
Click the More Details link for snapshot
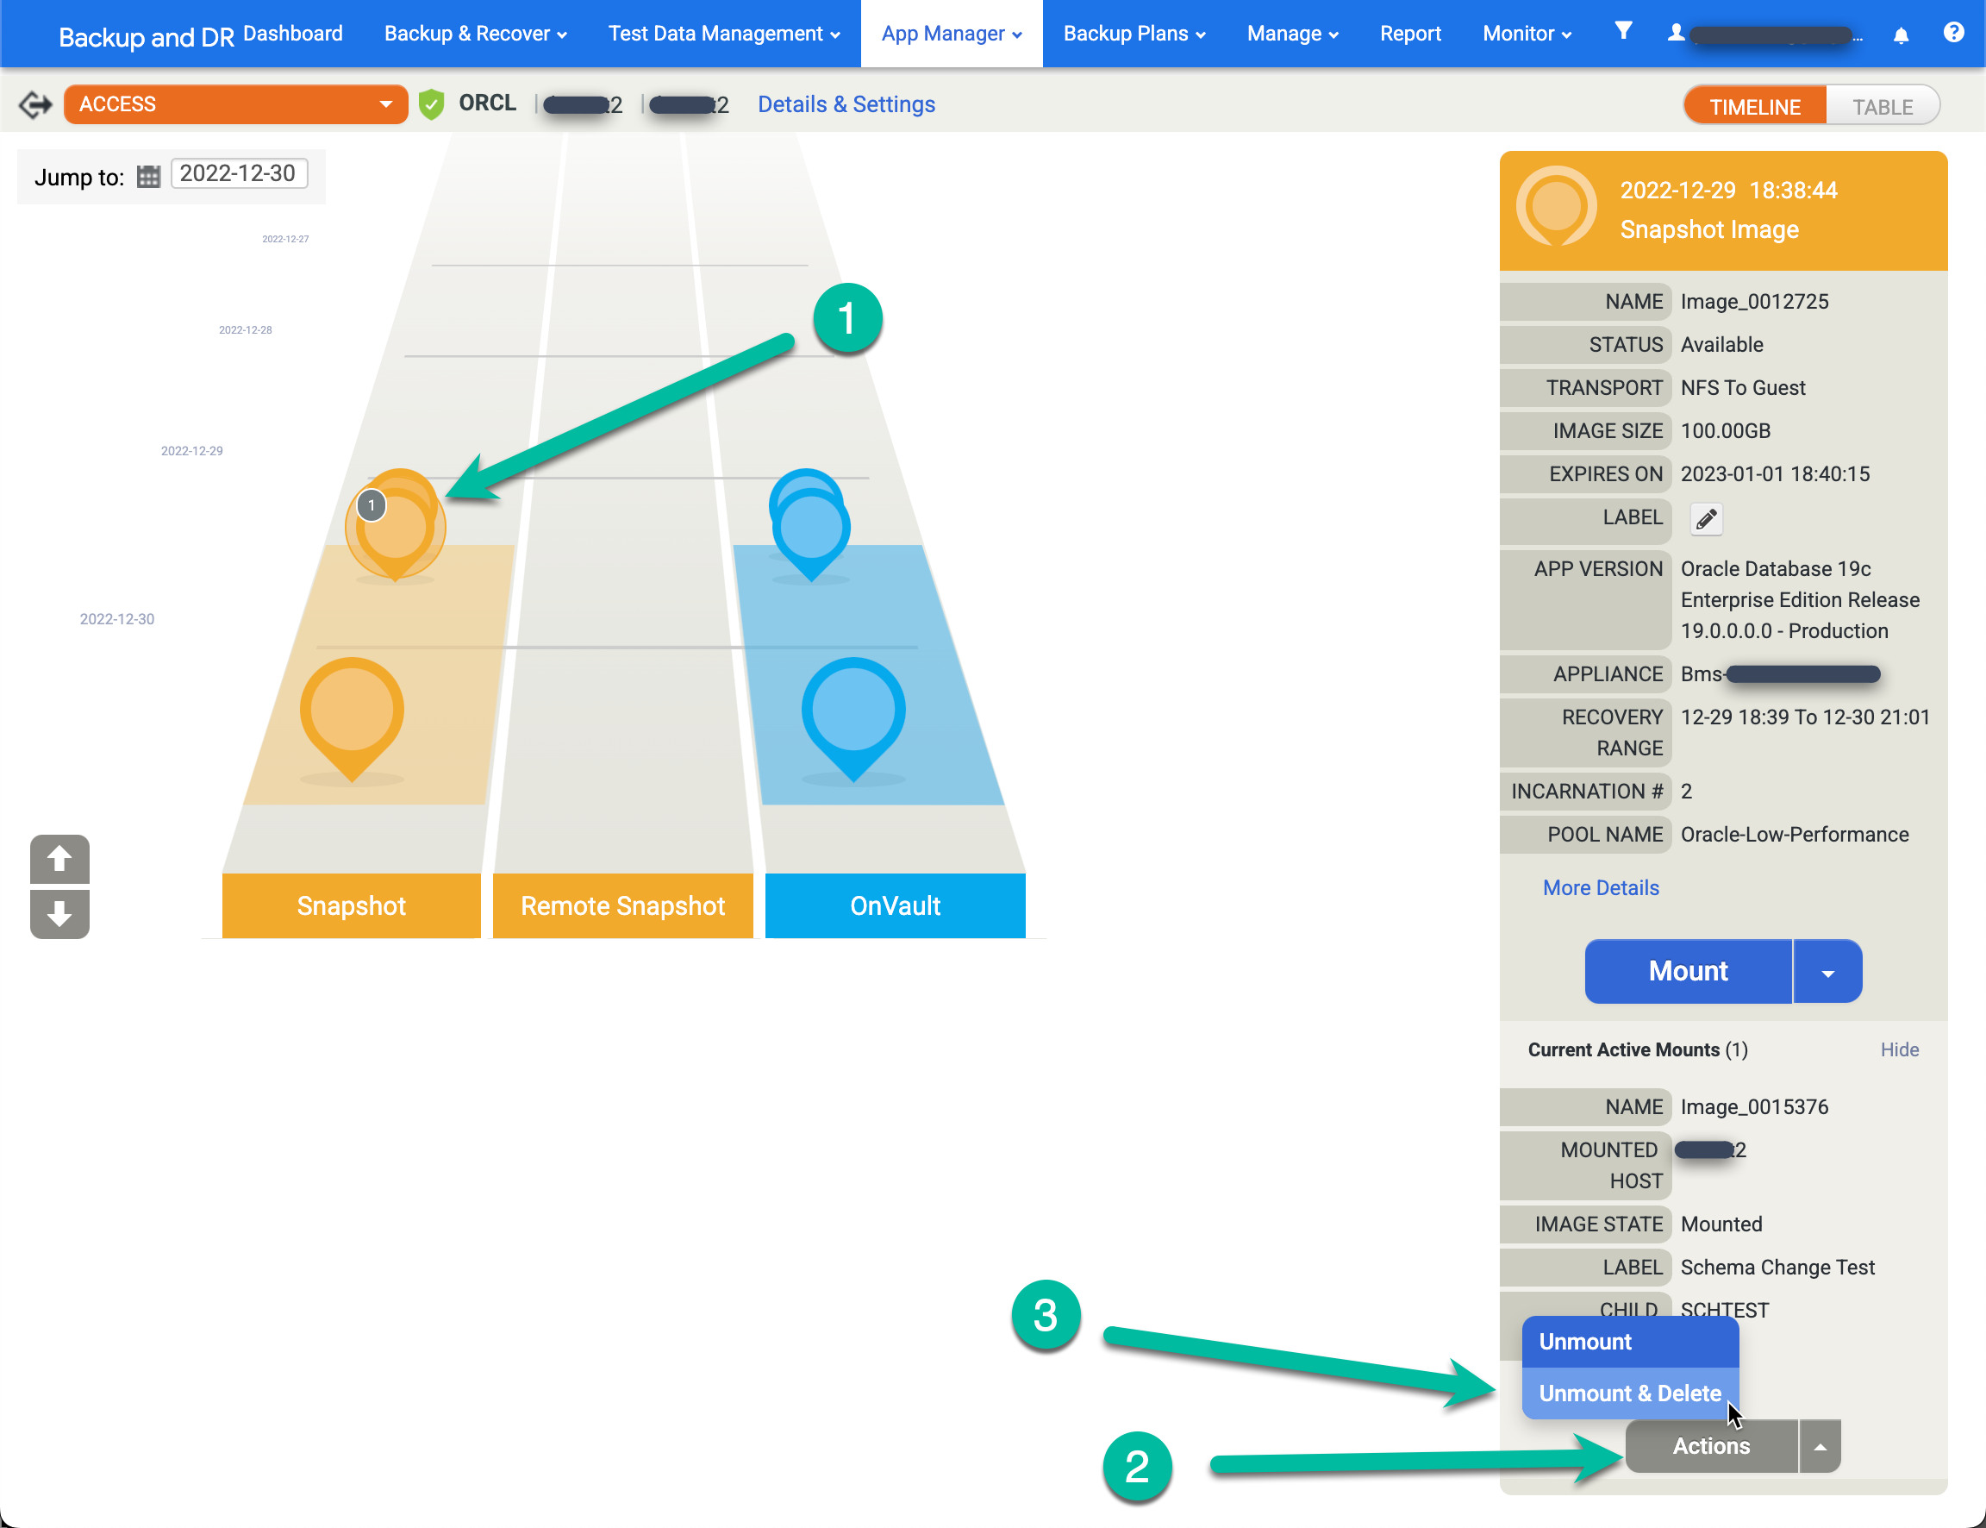click(1599, 887)
